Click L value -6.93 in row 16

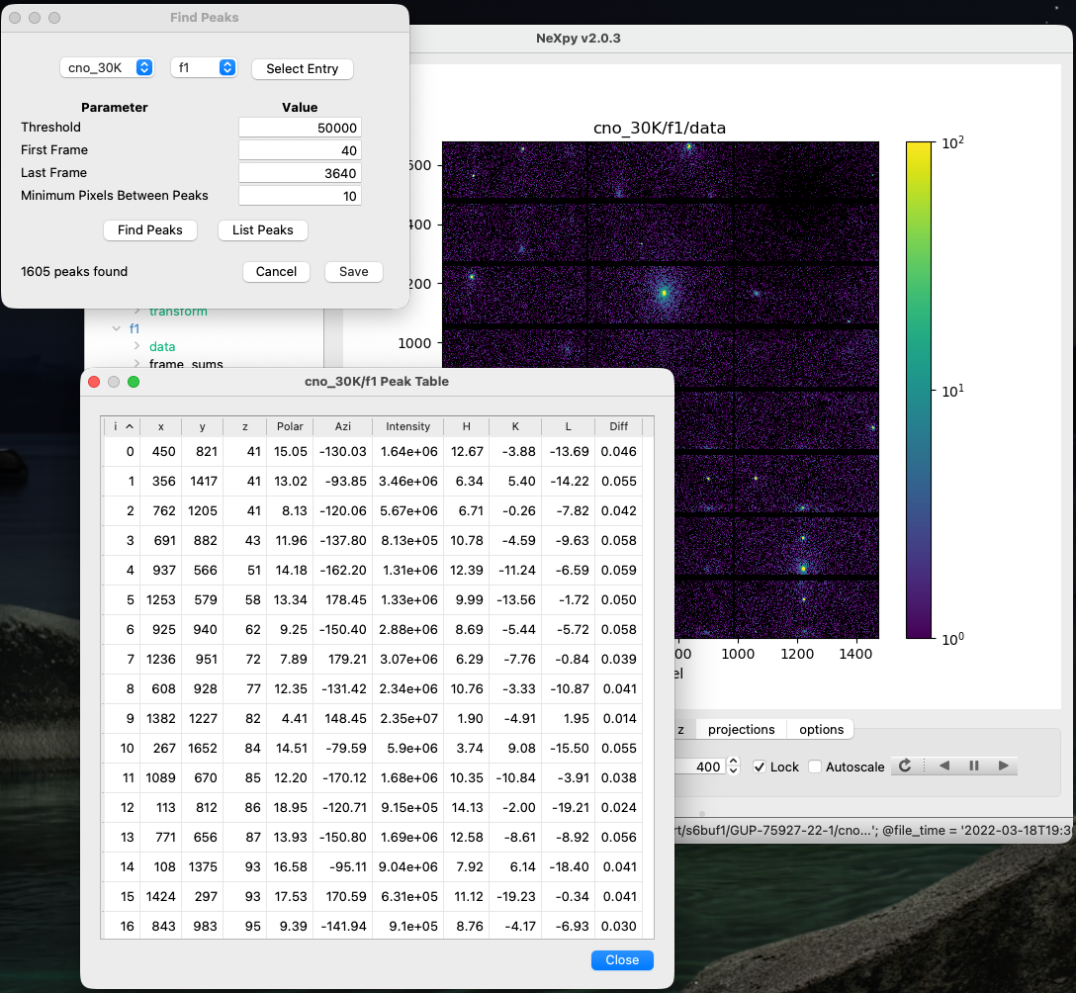pyautogui.click(x=568, y=927)
